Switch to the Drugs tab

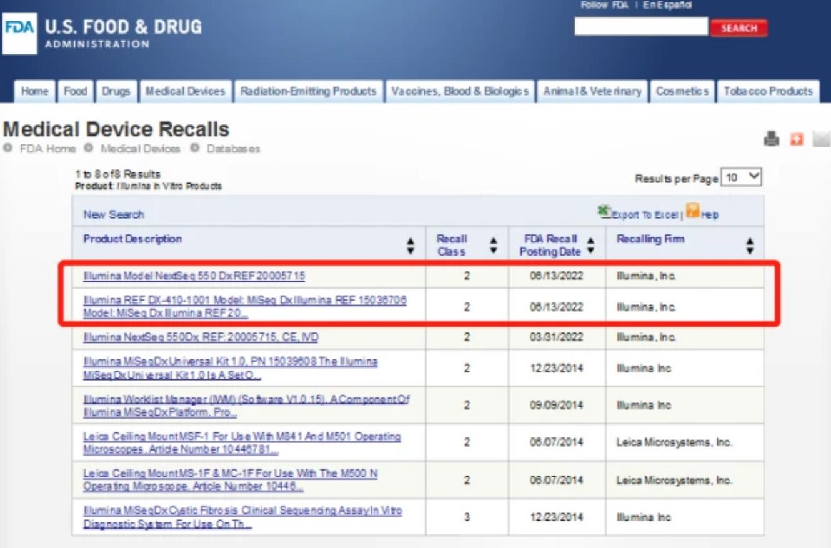(116, 91)
